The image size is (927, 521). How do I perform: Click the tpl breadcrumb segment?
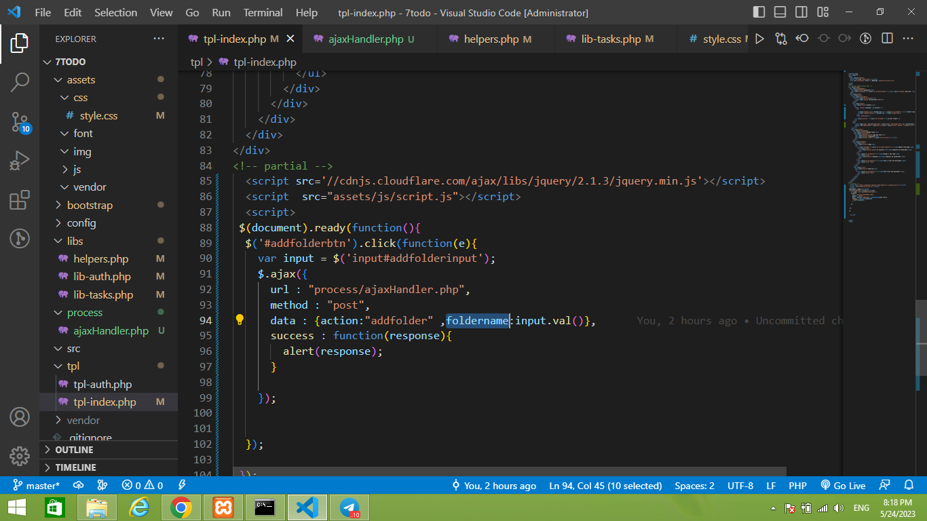point(197,62)
